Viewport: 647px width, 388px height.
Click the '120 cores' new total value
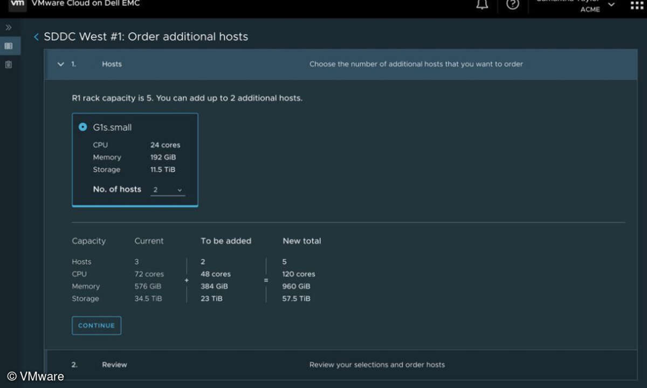[x=299, y=274]
